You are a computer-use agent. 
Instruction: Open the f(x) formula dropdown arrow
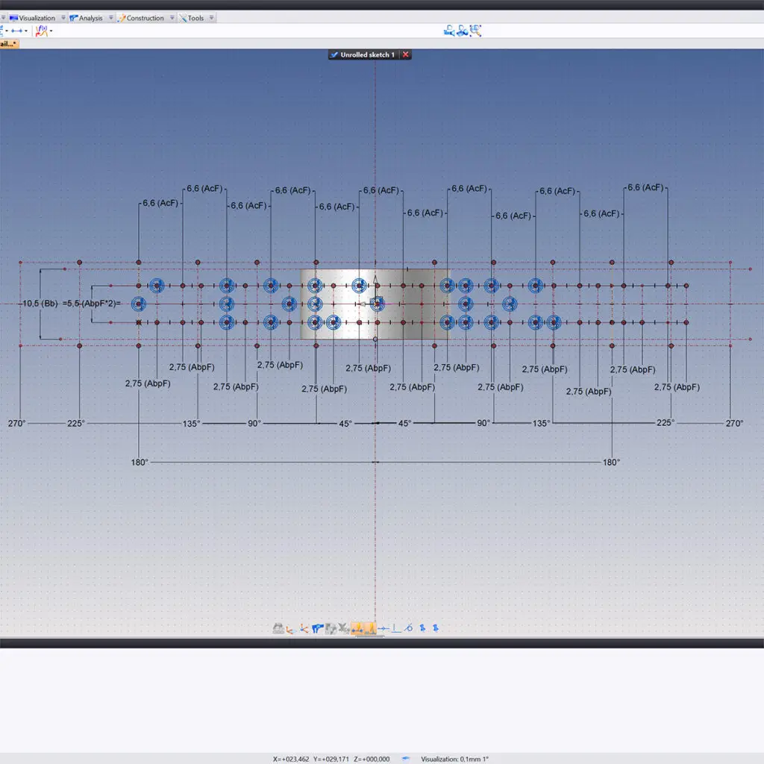[51, 31]
